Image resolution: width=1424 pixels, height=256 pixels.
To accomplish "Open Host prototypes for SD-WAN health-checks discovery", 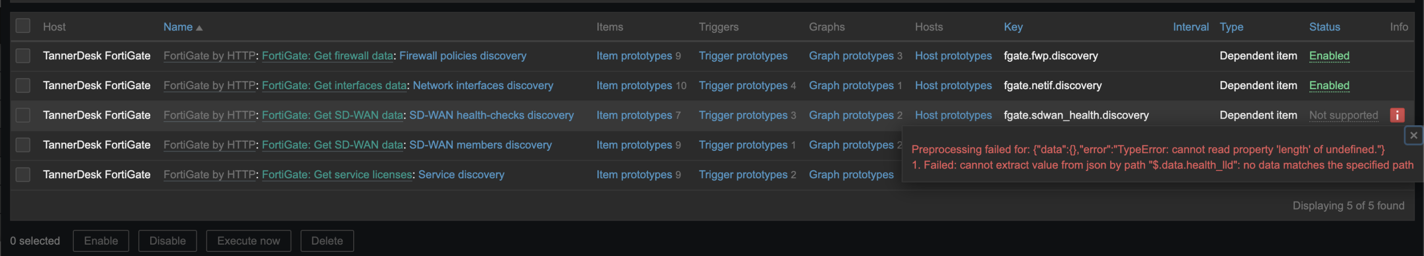I will point(953,115).
